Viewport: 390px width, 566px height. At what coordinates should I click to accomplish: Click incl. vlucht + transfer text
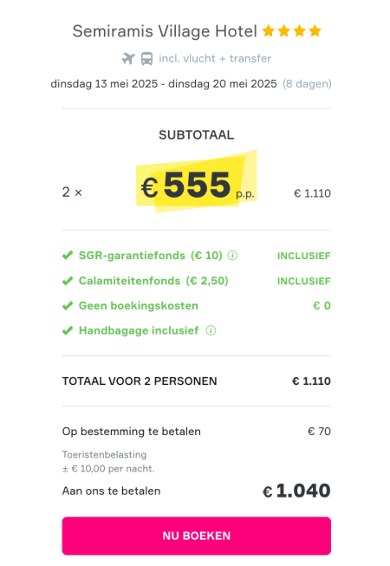215,58
